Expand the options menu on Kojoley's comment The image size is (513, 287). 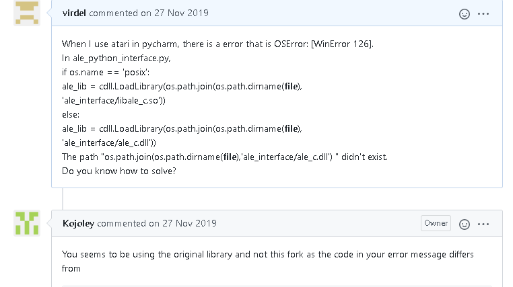tap(484, 224)
